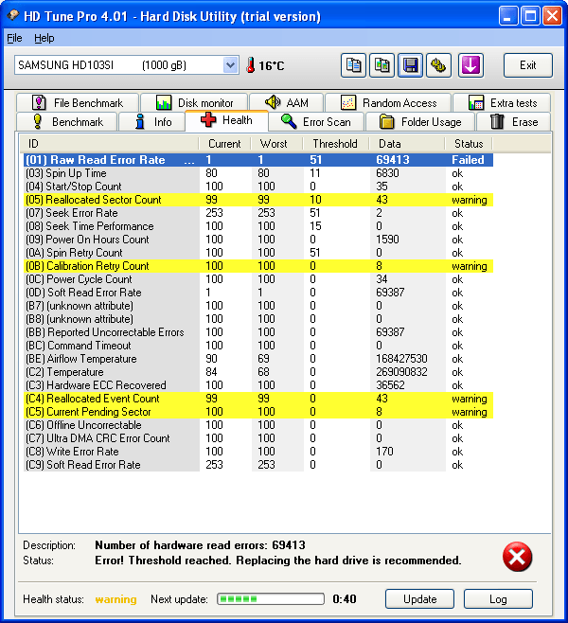
Task: Click the Log button
Action: pyautogui.click(x=498, y=598)
